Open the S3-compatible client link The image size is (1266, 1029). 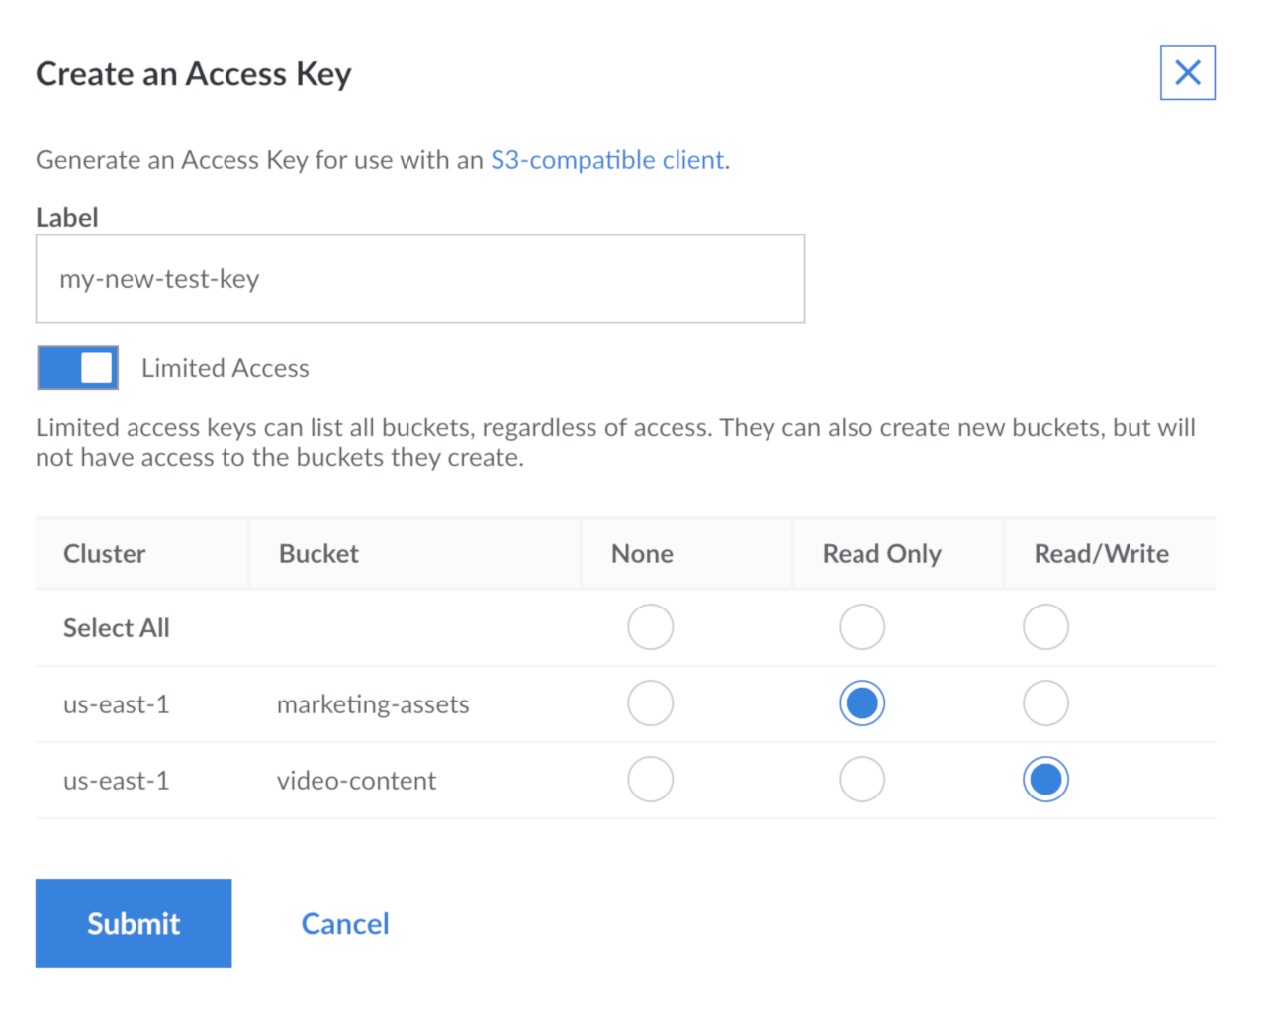(x=607, y=159)
